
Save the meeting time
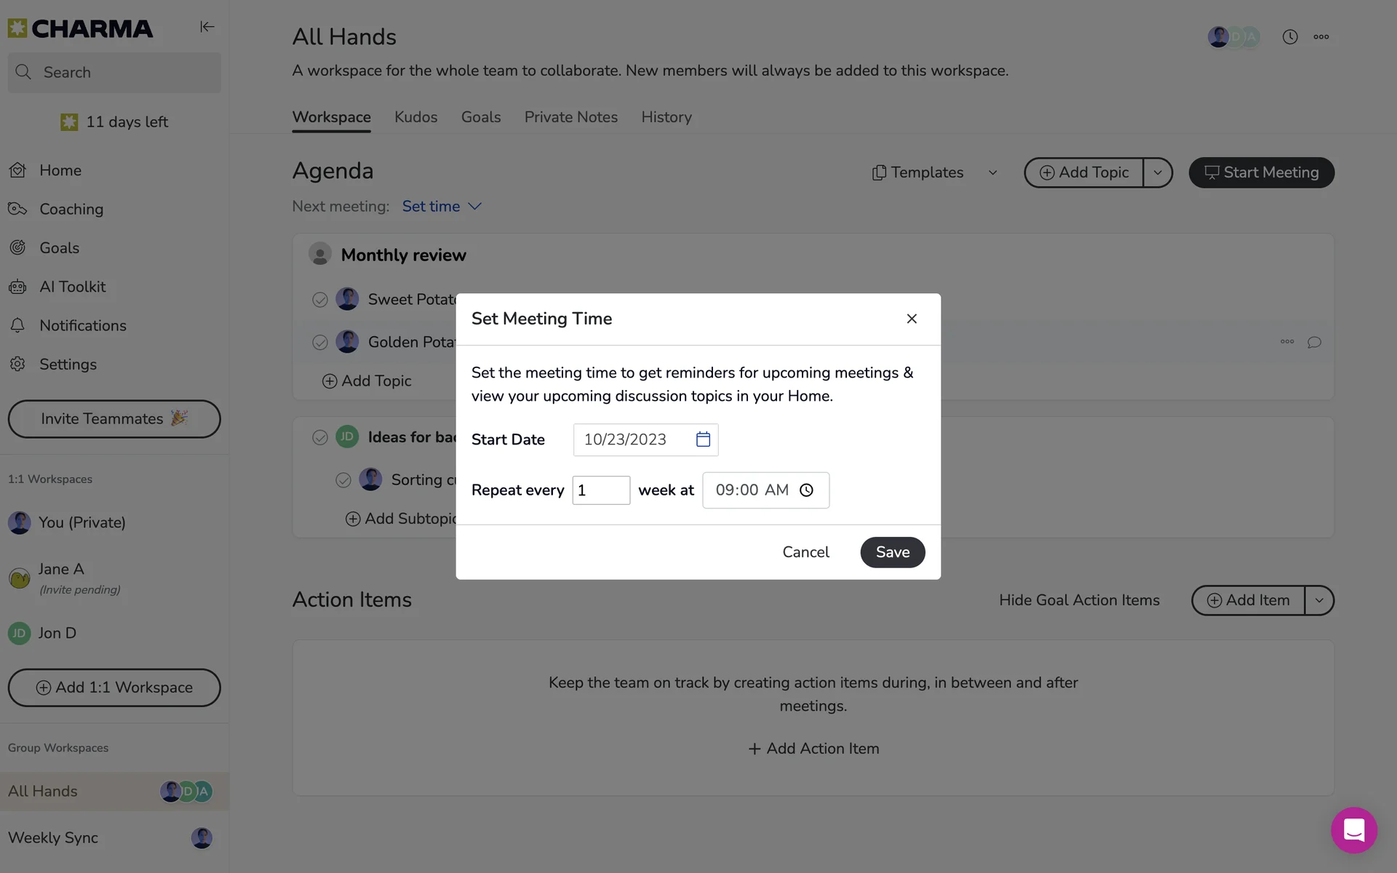click(892, 552)
